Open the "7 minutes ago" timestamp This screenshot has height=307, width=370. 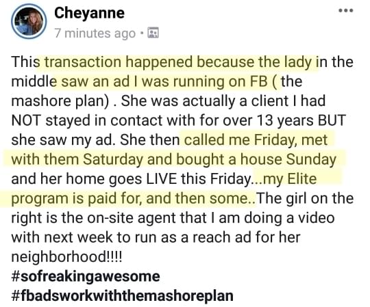(x=95, y=34)
